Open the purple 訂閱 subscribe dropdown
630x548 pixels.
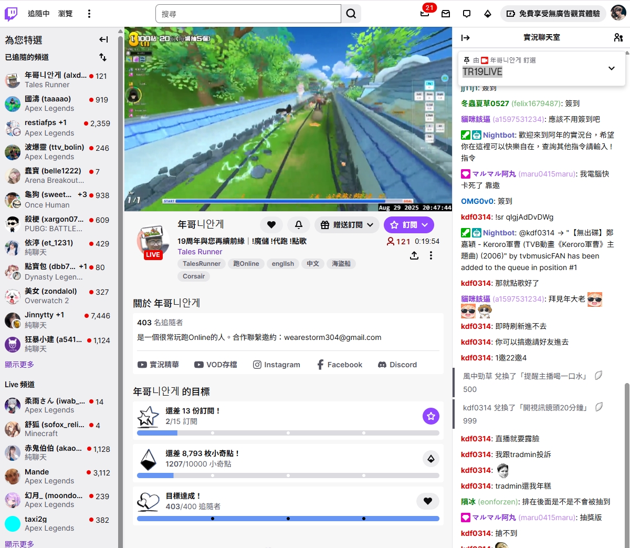(409, 225)
